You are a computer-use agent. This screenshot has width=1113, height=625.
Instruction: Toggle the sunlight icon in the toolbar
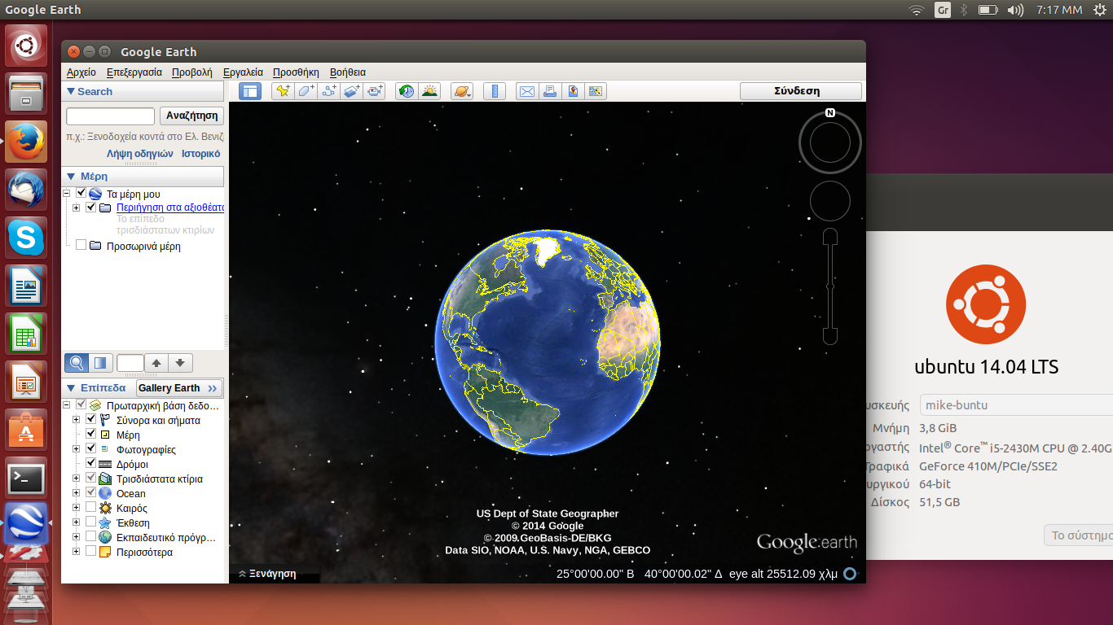[x=429, y=91]
